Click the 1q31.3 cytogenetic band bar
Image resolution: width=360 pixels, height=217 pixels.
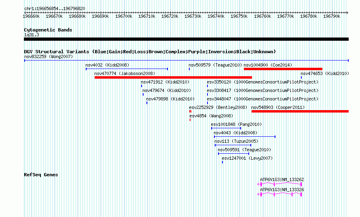point(186,39)
